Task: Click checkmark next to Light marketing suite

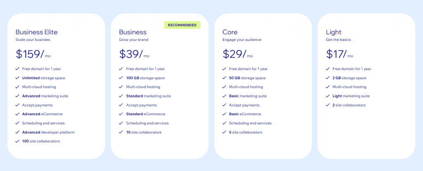Action: click(x=328, y=96)
